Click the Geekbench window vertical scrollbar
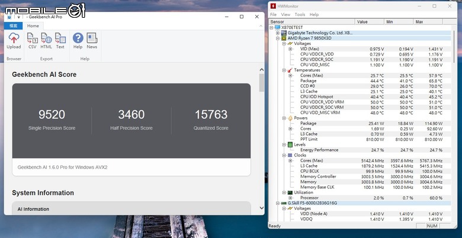Screen dimensions: 462x238 point(262,83)
